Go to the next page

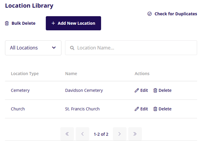(x=119, y=134)
